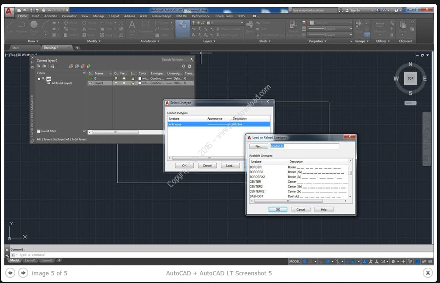440x283 pixels.
Task: Click OK in Load or Reload Linetypes dialog
Action: (278, 210)
